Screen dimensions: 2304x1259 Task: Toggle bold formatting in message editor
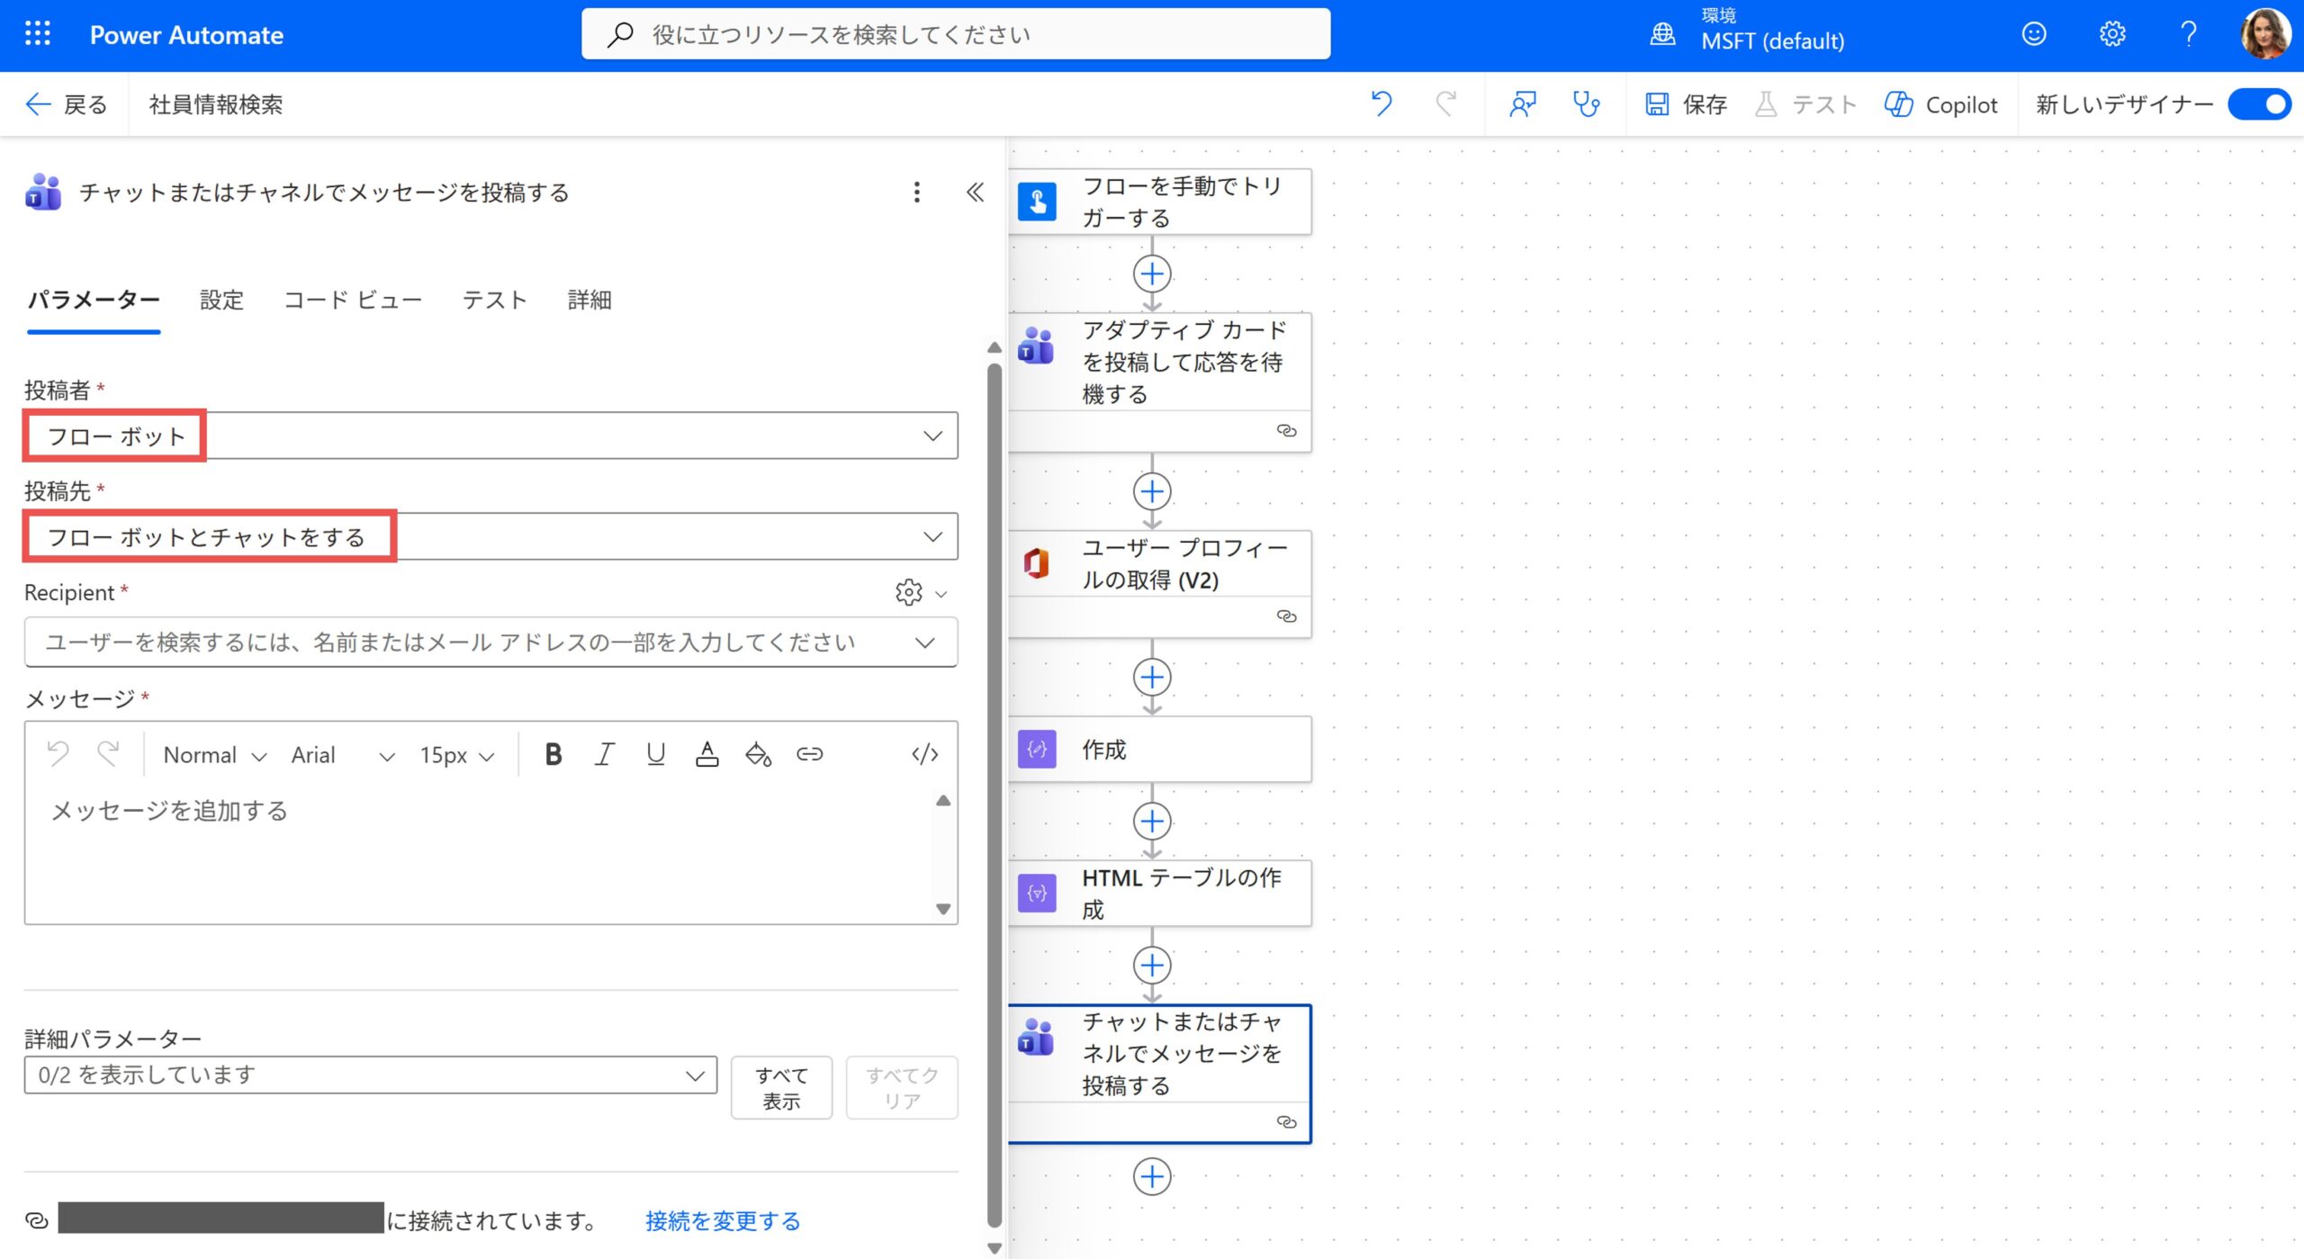point(553,754)
